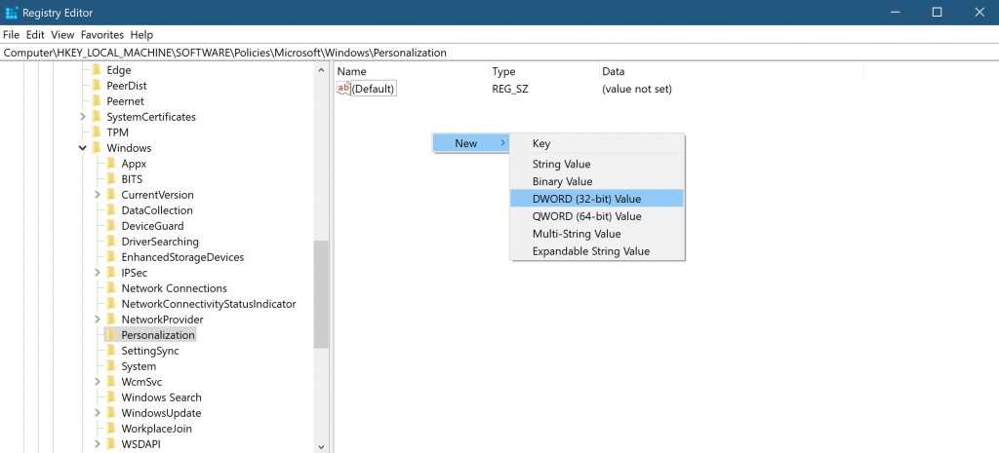Choose String Value in the submenu
This screenshot has height=453, width=999.
coord(597,164)
